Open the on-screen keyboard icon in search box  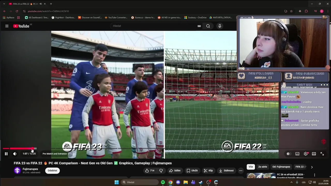(x=199, y=26)
